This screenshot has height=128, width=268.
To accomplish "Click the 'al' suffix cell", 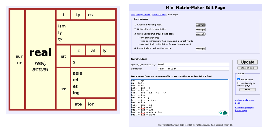I will [93, 51].
